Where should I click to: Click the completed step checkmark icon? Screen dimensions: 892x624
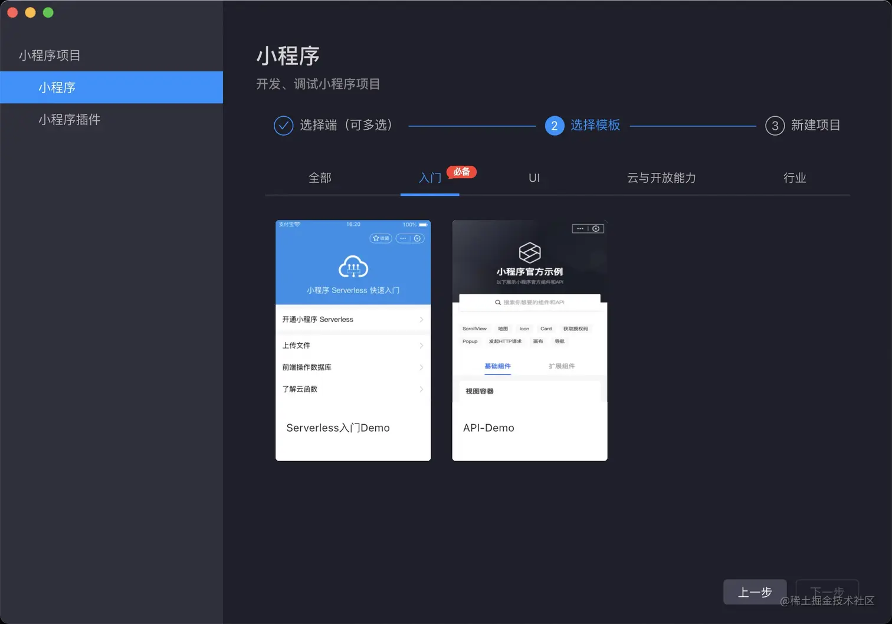pyautogui.click(x=283, y=126)
